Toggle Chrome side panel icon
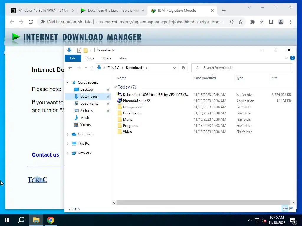 point(271,22)
